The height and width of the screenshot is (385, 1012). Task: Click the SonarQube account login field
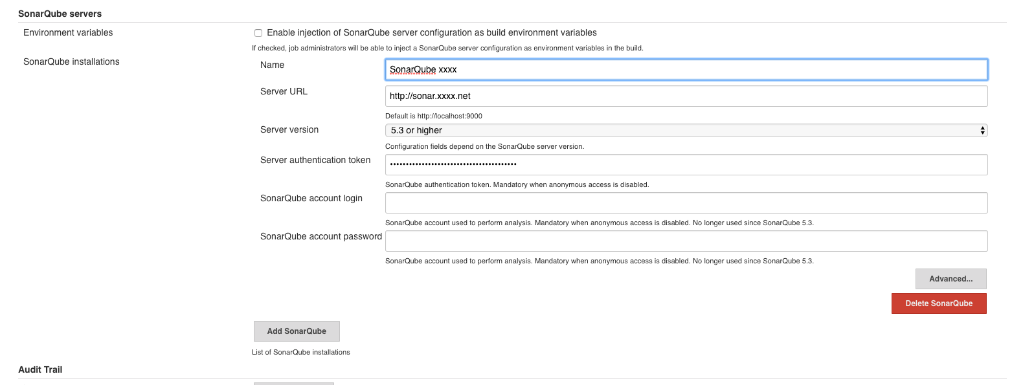[686, 203]
